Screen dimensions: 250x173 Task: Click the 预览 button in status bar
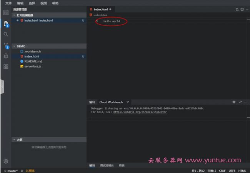pyautogui.click(x=30, y=171)
